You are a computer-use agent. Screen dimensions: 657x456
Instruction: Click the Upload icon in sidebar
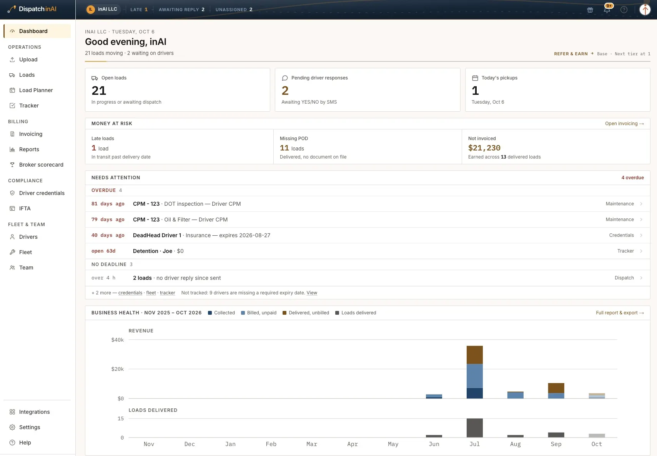12,59
